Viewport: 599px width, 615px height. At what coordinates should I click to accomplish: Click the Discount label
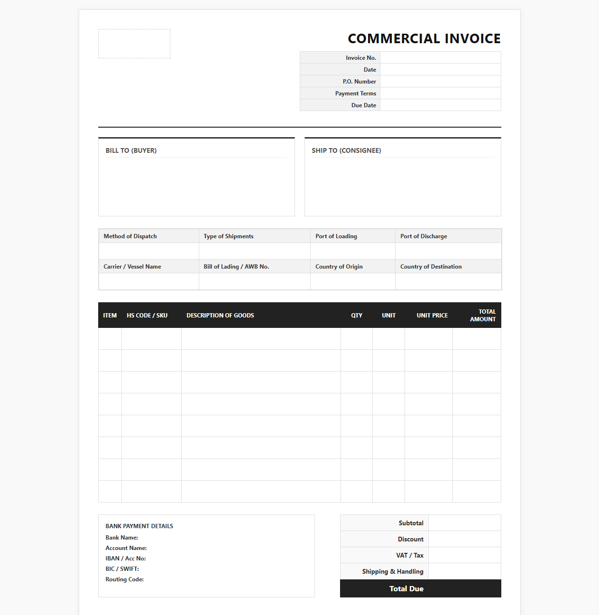pyautogui.click(x=411, y=539)
